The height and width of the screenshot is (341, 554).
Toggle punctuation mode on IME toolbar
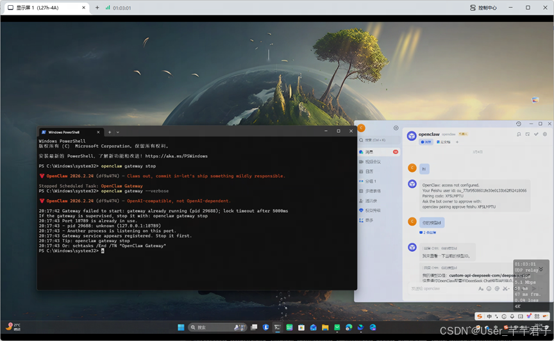496,316
